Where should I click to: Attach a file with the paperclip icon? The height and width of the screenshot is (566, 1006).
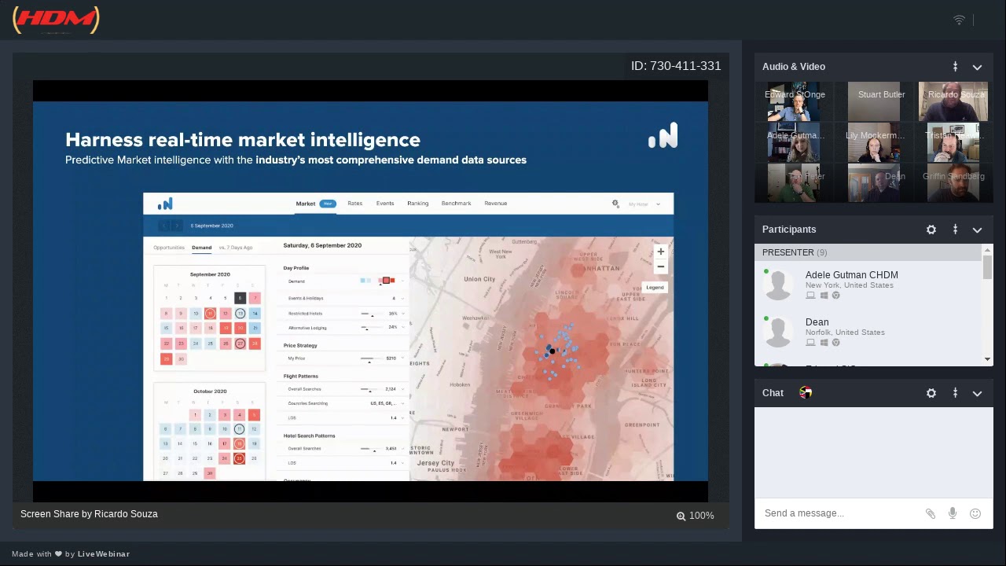(x=931, y=513)
